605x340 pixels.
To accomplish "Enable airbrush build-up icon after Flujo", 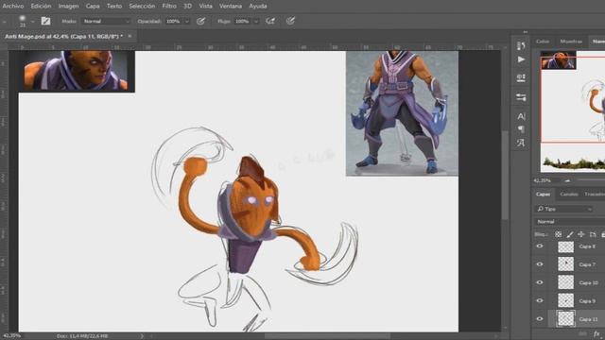I will (x=270, y=21).
